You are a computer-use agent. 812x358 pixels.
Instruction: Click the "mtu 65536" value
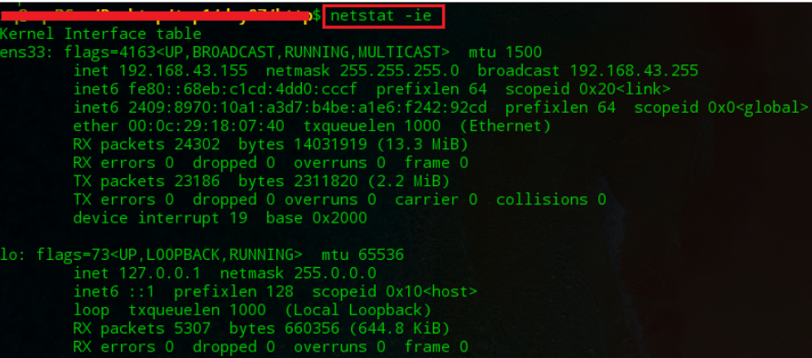click(x=363, y=254)
